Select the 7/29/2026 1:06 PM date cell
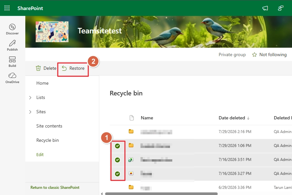This screenshot has height=195, width=292. [235, 145]
